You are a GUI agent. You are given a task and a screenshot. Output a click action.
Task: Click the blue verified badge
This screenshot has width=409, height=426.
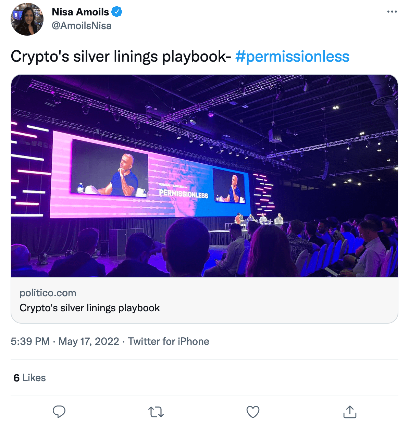point(117,12)
